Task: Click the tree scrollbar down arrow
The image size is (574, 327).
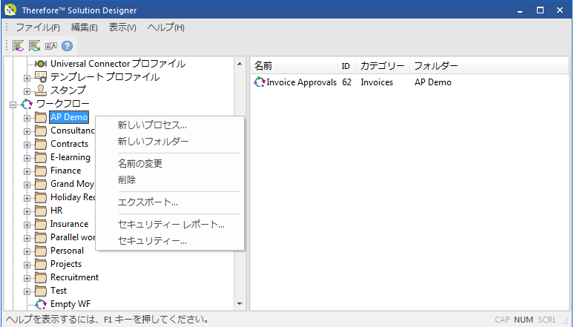Action: click(240, 303)
